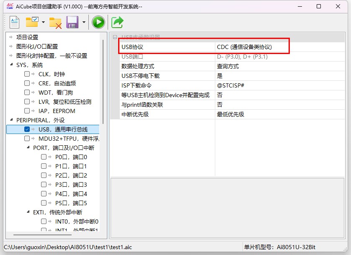Select the P3口，端口3 tree label
The height and width of the screenshot is (255, 351).
click(x=71, y=185)
